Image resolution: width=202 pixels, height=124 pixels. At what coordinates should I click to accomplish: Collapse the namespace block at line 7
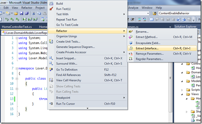coord(17,68)
